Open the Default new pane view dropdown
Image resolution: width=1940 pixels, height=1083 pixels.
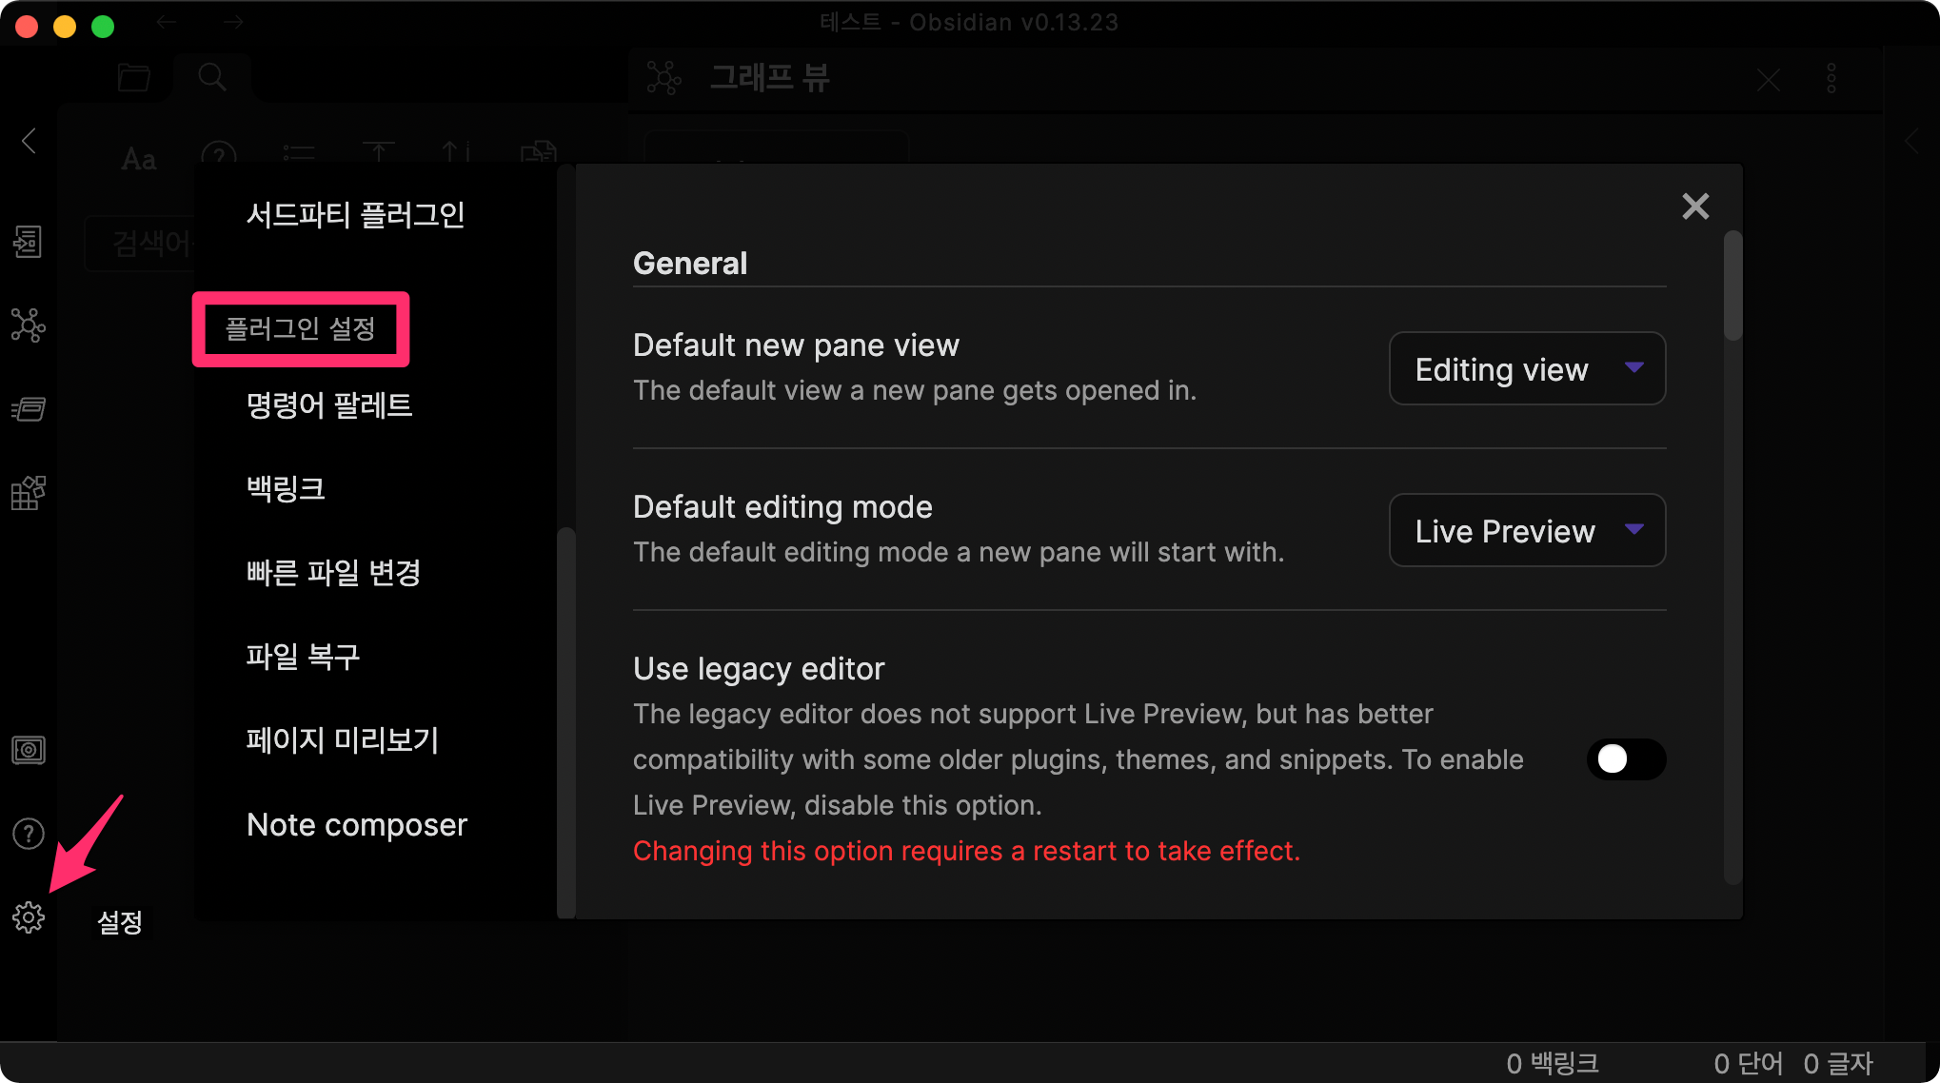(1527, 368)
